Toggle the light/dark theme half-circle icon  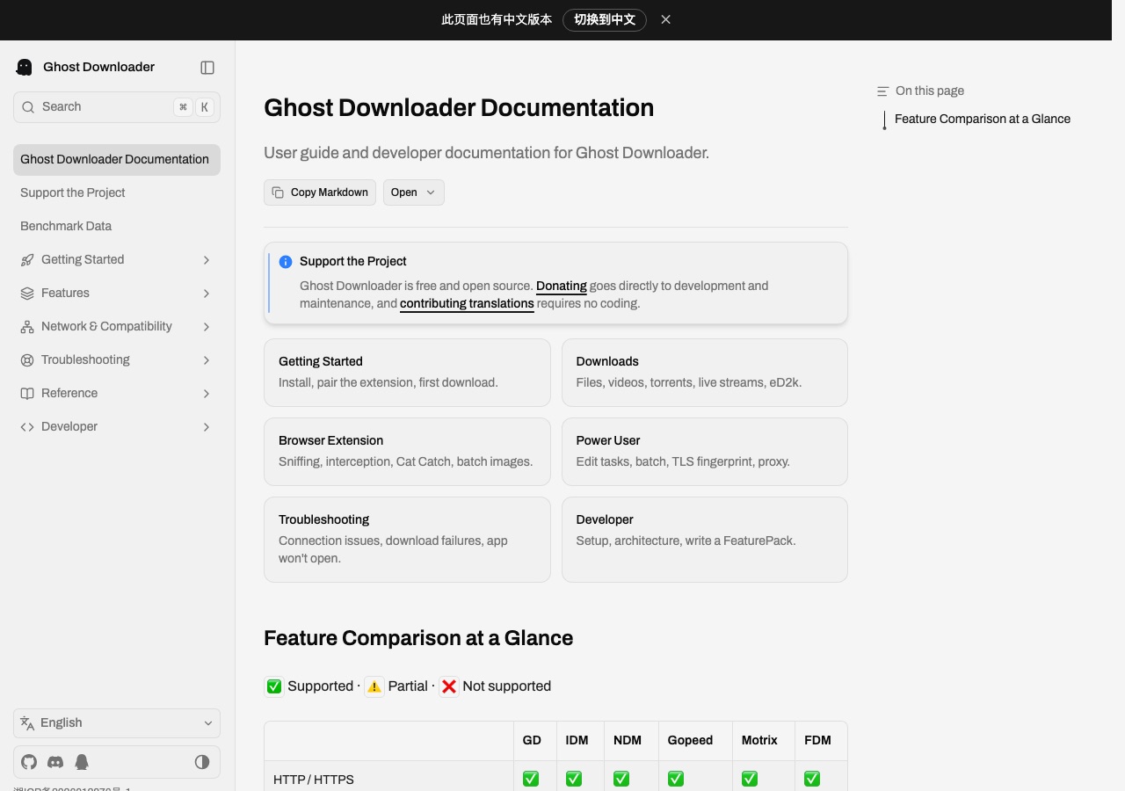[202, 762]
